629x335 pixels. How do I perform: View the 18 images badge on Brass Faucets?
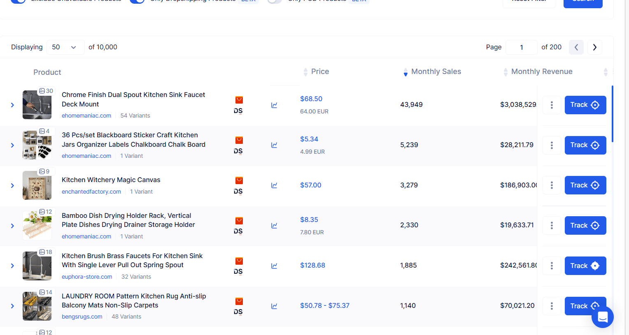(x=46, y=252)
